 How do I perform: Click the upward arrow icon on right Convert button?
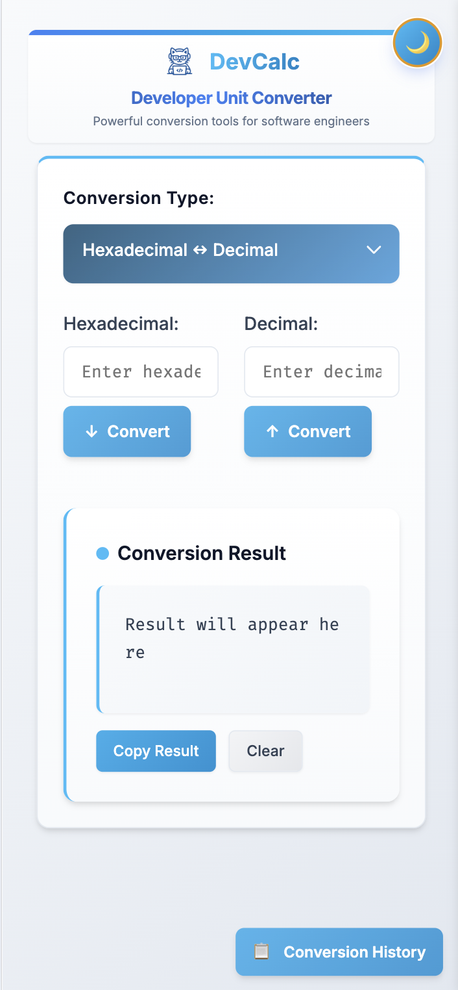[x=273, y=431]
